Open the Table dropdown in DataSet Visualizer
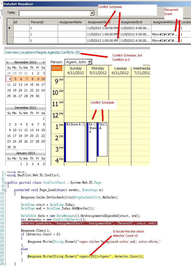Image resolution: width=191 pixels, height=272 pixels. 92,13
